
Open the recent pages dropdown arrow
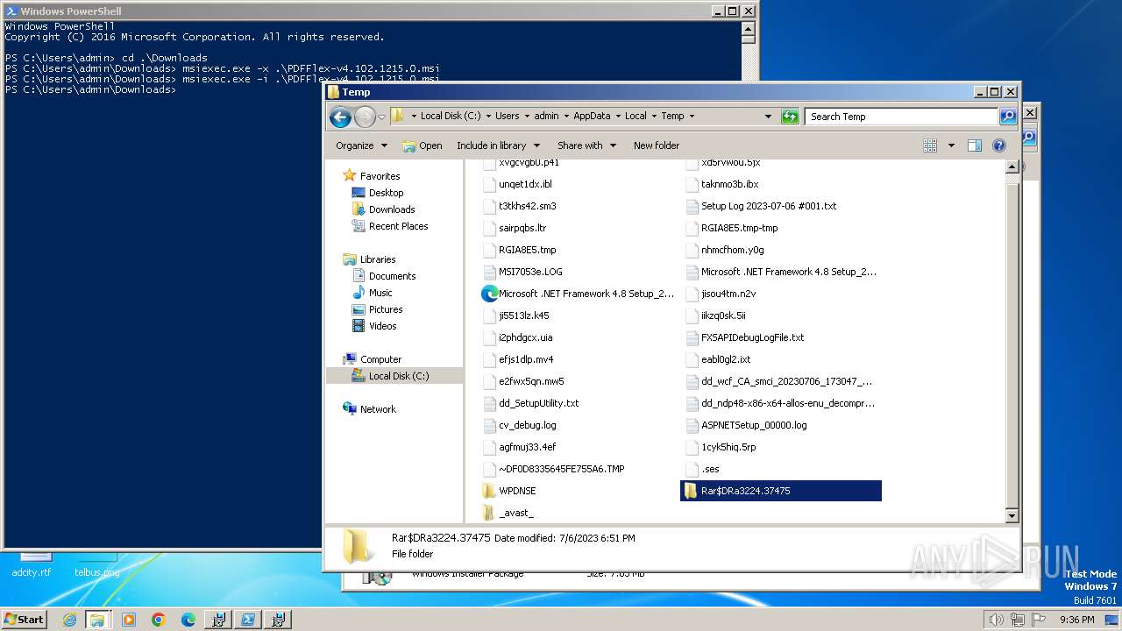pos(381,117)
